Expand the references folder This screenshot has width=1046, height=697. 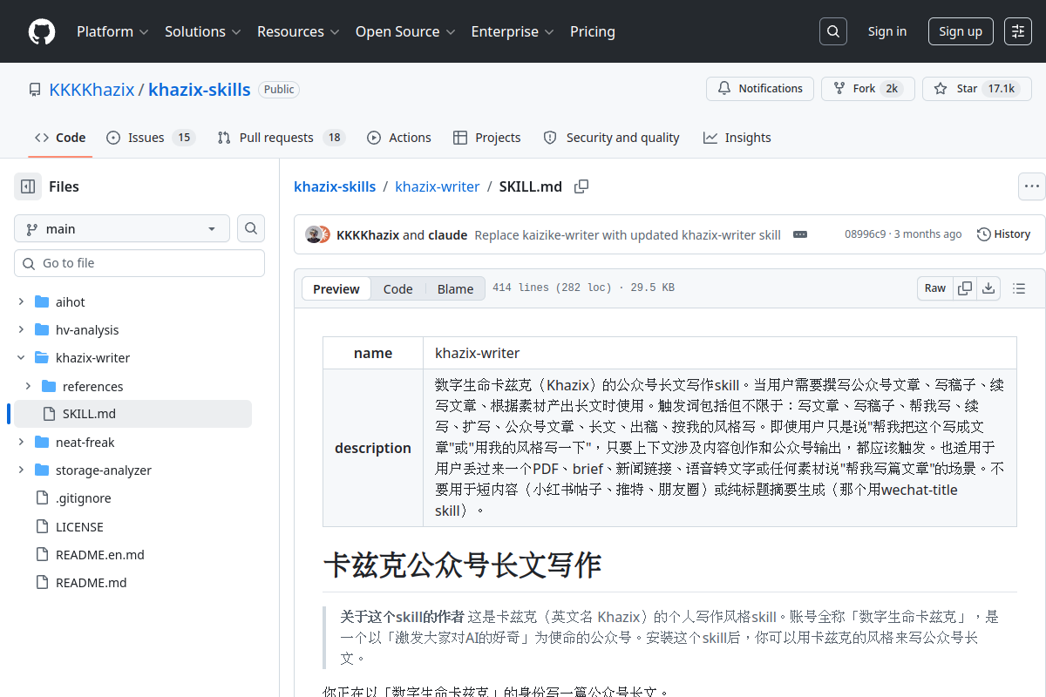[x=28, y=386]
